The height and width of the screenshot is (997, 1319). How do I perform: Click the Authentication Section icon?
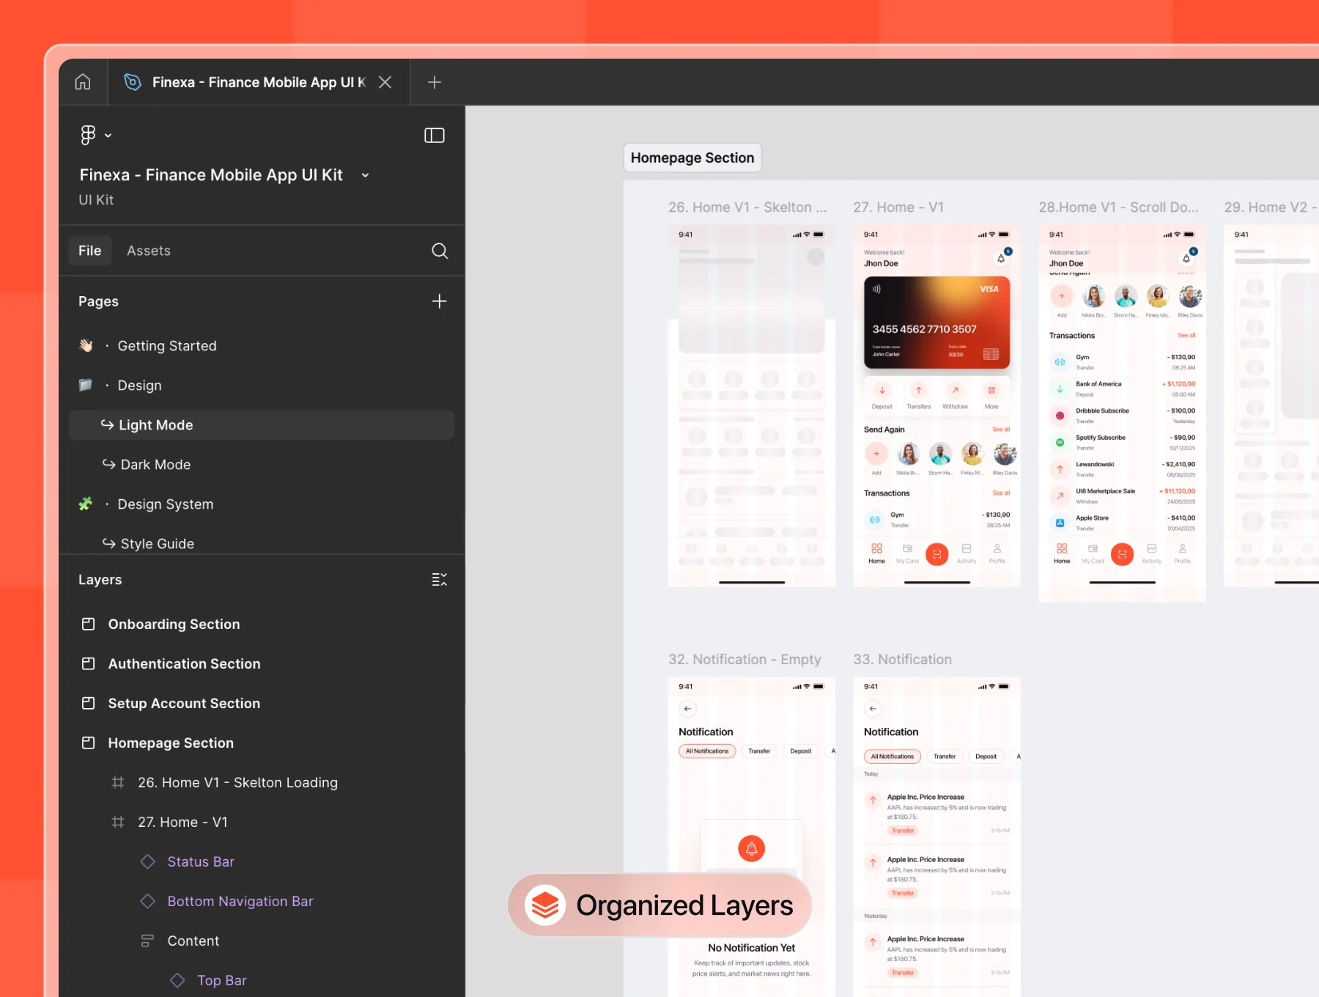click(88, 663)
